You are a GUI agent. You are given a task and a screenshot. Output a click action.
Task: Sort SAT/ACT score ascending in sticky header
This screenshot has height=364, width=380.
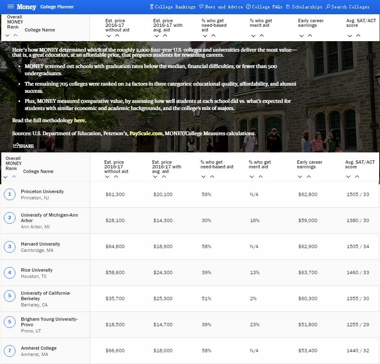358,36
